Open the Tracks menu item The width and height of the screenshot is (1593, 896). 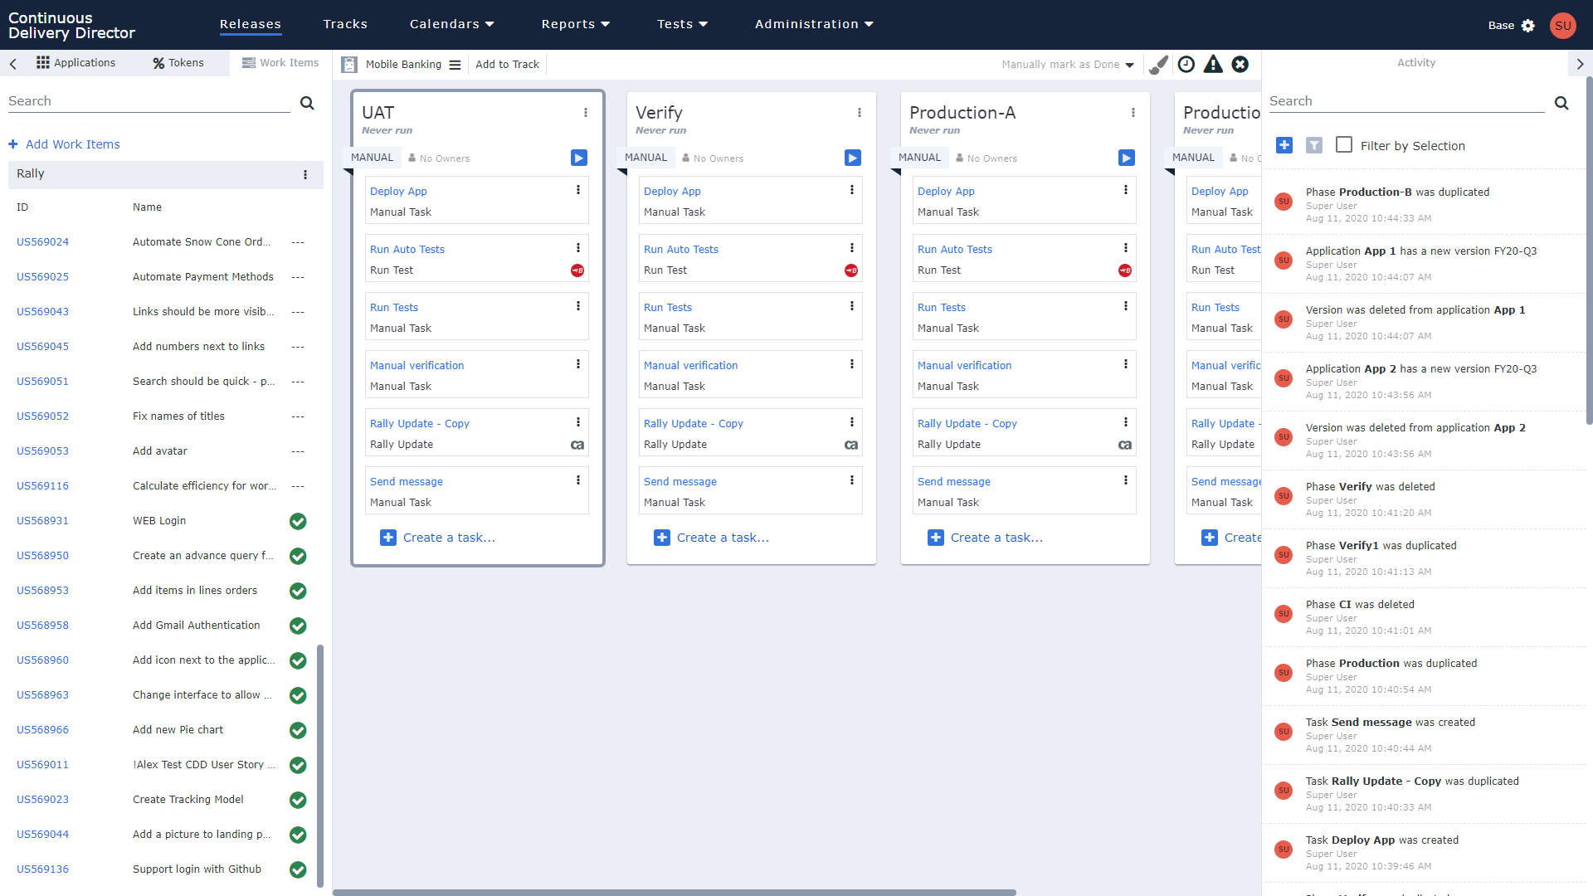point(345,24)
